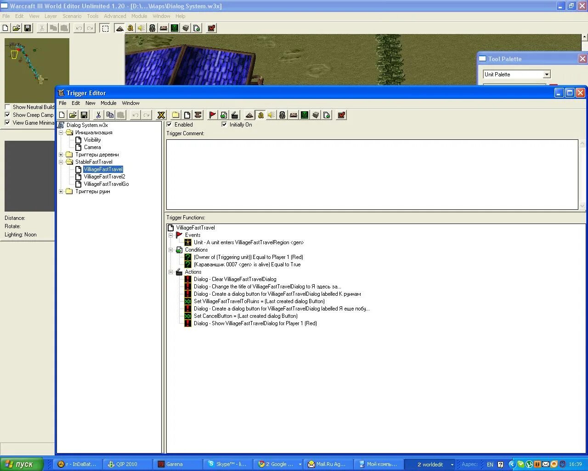
Task: Open Sound Editor from World Editor main toolbar
Action: [x=141, y=28]
